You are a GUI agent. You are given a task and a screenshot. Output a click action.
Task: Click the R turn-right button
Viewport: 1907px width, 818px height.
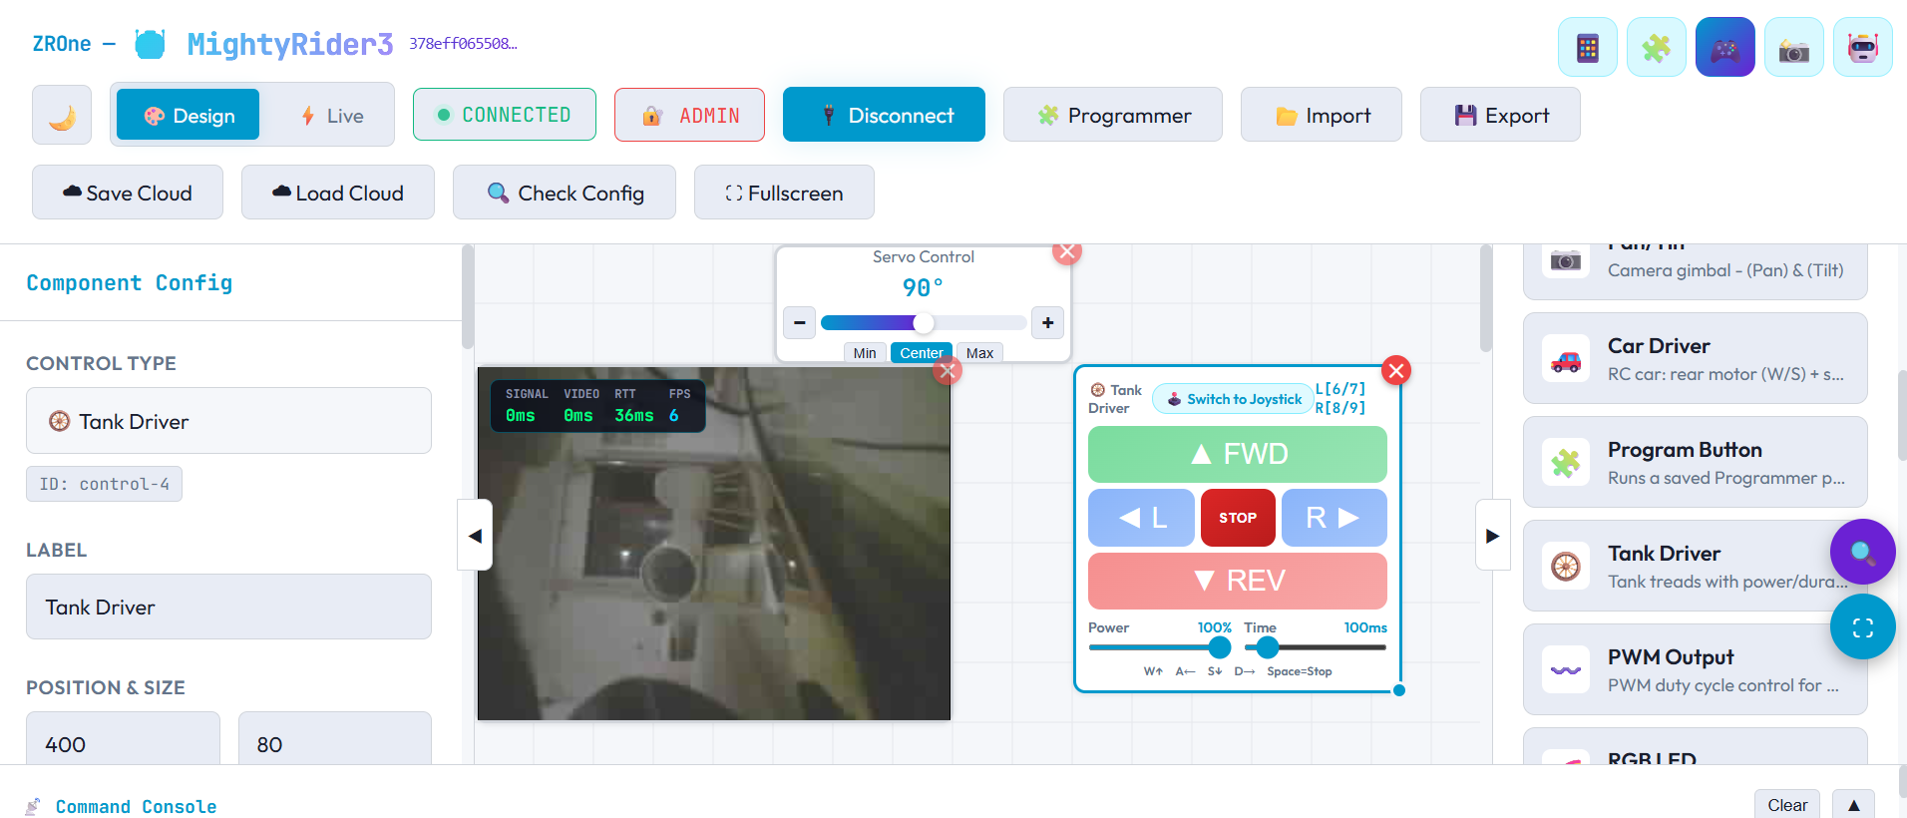pyautogui.click(x=1335, y=517)
